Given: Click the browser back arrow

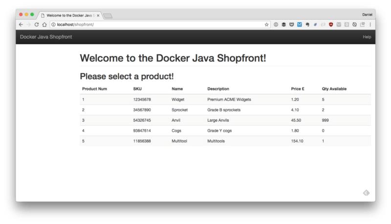Looking at the screenshot, I should click(21, 24).
